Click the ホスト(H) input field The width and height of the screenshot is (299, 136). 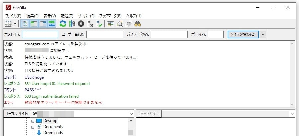tap(40, 34)
